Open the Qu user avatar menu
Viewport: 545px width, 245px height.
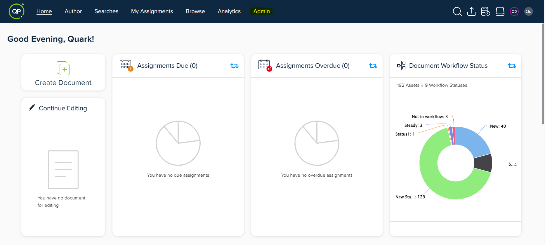click(x=528, y=11)
